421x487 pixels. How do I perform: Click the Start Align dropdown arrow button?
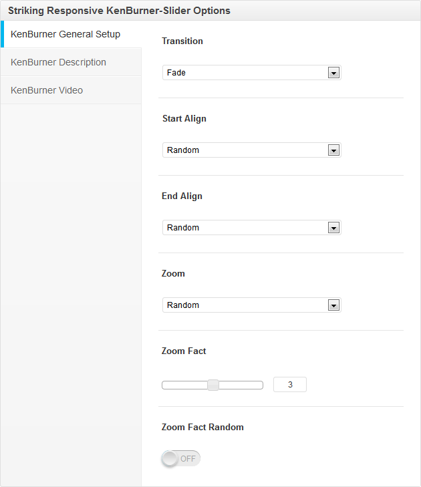point(333,150)
